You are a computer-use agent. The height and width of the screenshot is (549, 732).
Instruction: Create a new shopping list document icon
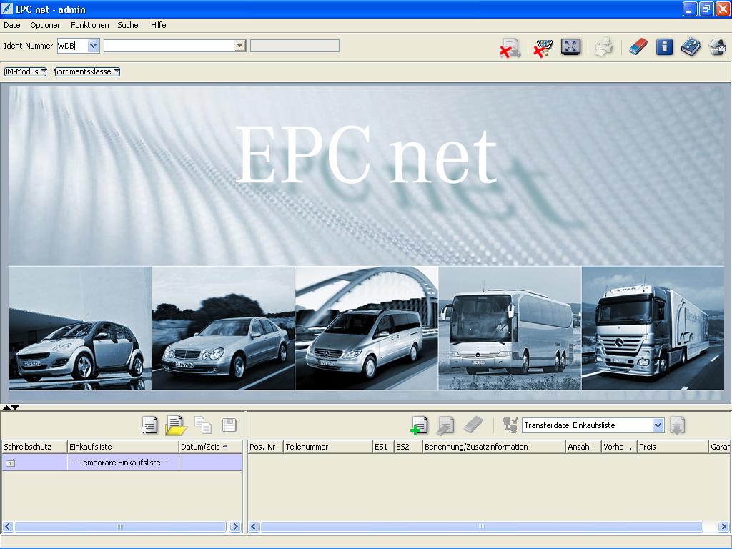coord(149,425)
